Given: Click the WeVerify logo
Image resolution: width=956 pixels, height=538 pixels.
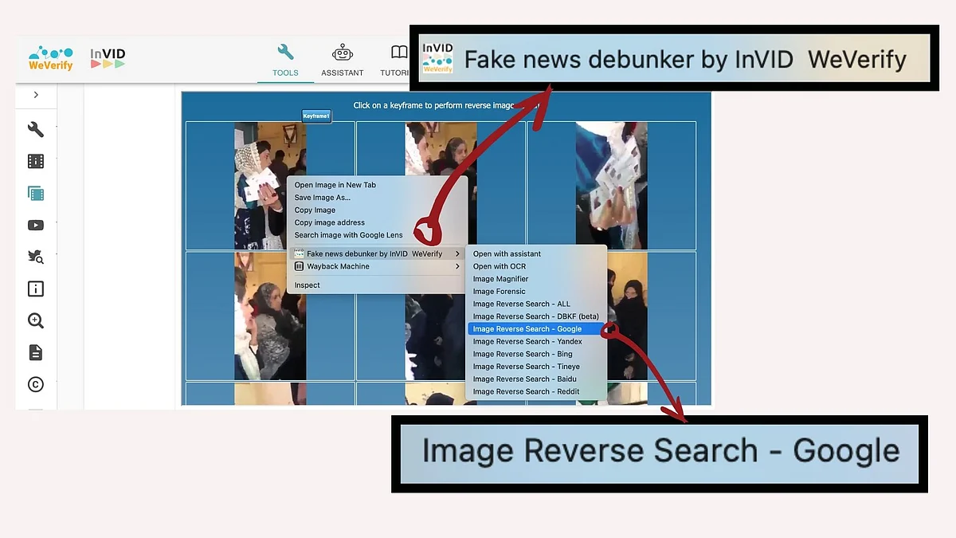Looking at the screenshot, I should pos(50,58).
